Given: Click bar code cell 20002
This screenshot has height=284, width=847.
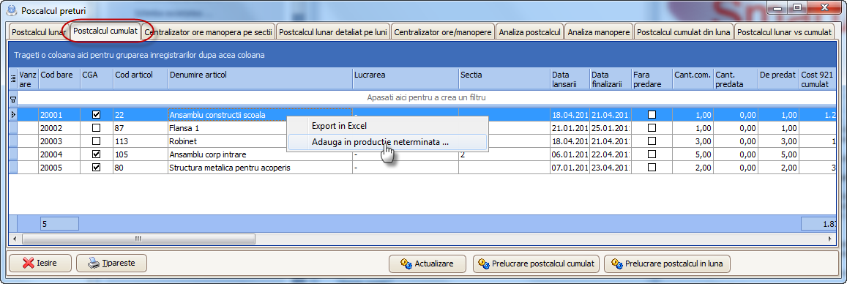Looking at the screenshot, I should [x=59, y=128].
